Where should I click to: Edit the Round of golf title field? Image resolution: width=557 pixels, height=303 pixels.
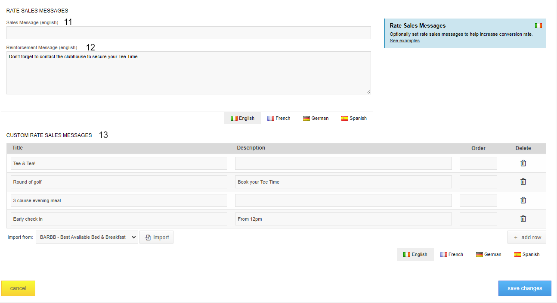pyautogui.click(x=119, y=182)
